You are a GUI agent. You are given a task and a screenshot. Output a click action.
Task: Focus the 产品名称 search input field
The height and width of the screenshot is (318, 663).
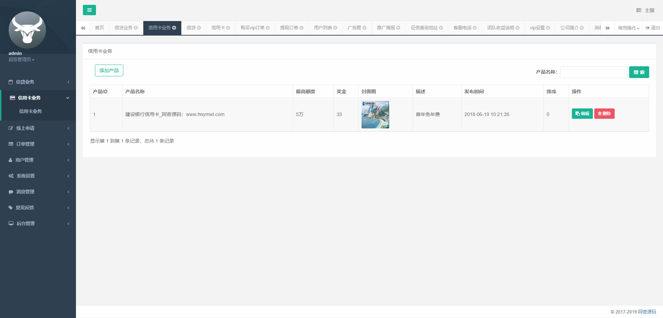593,72
